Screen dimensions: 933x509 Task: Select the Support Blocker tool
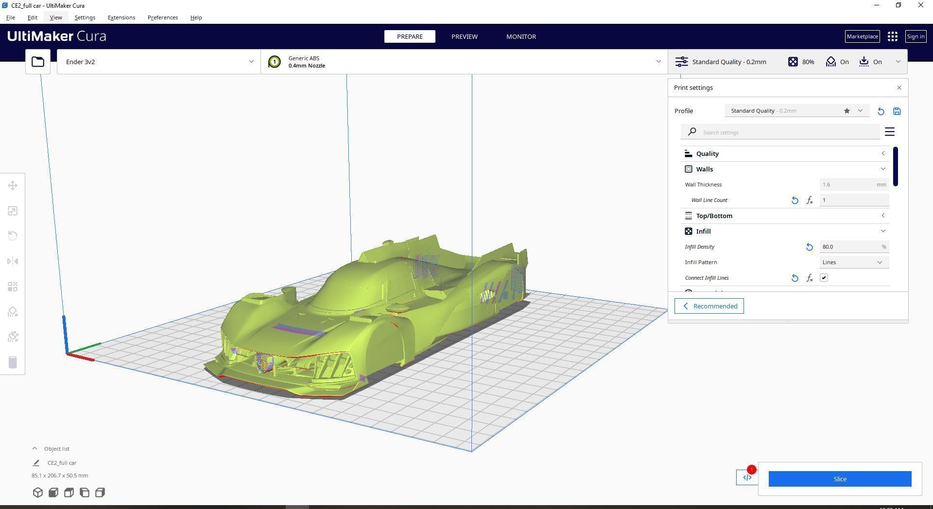[x=13, y=312]
